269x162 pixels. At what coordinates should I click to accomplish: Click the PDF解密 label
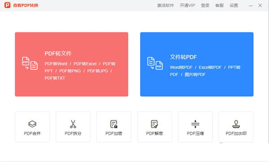click(x=154, y=133)
